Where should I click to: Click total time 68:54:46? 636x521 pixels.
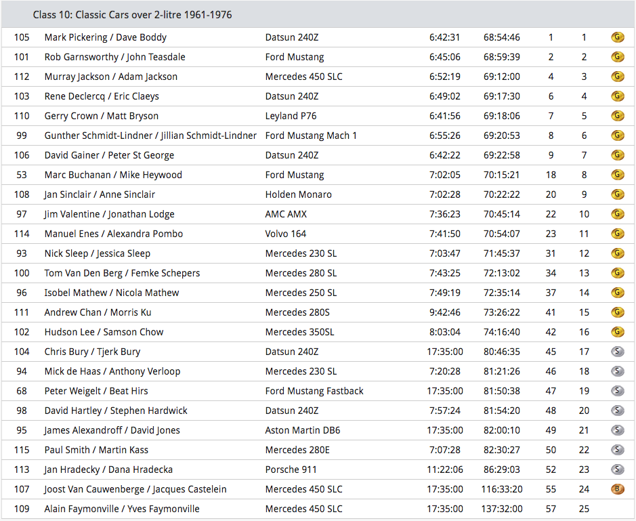[x=502, y=37]
